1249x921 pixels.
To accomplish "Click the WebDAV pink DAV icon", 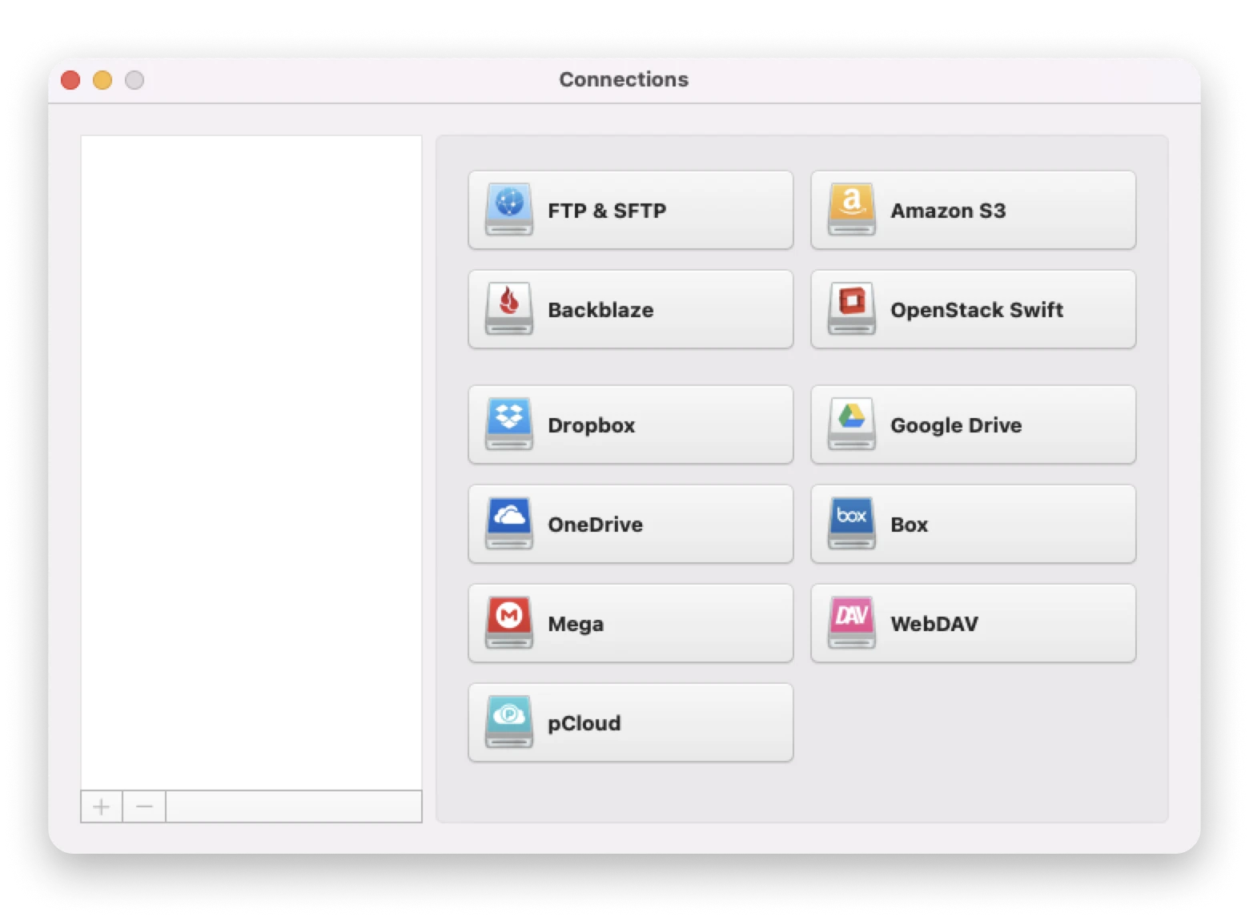I will 852,623.
